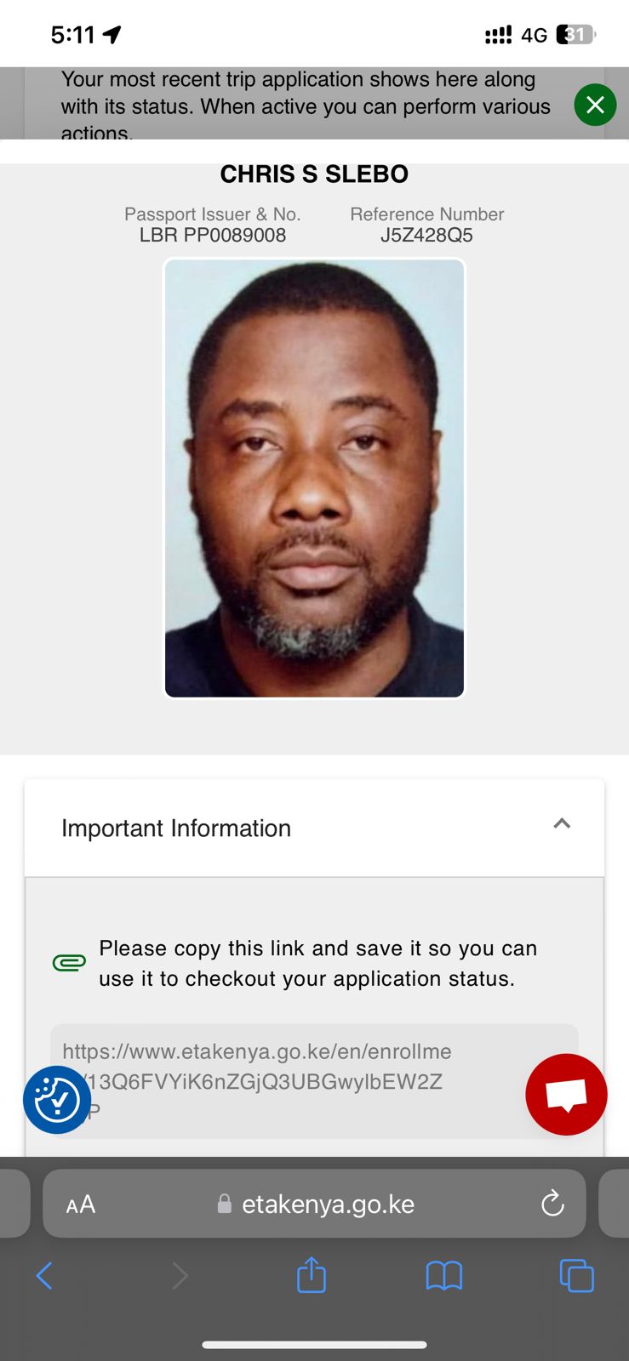
Task: Open Safari bookmarks book icon
Action: [x=443, y=1275]
